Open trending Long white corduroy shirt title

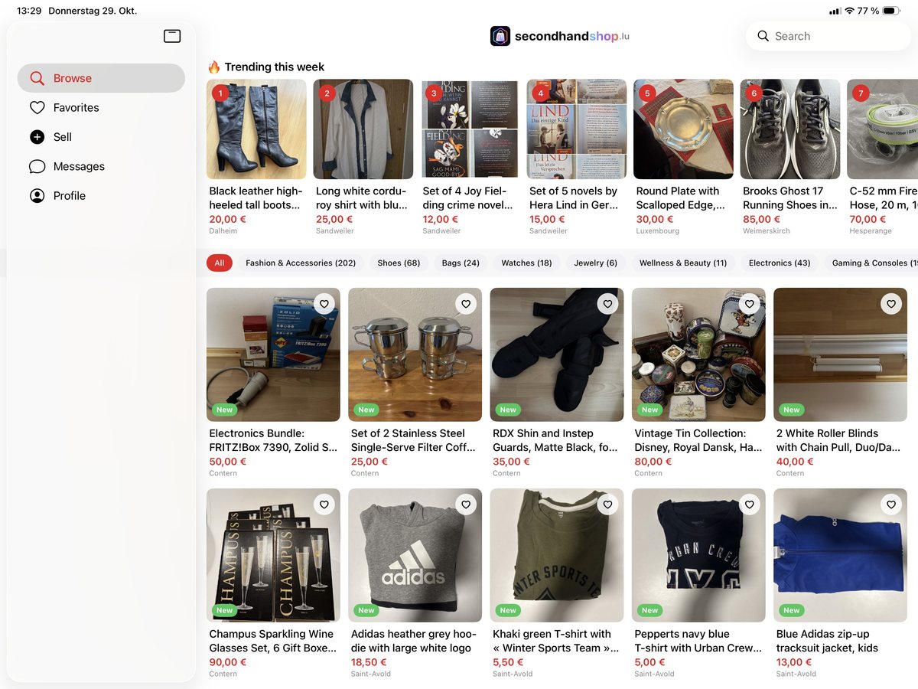click(361, 198)
